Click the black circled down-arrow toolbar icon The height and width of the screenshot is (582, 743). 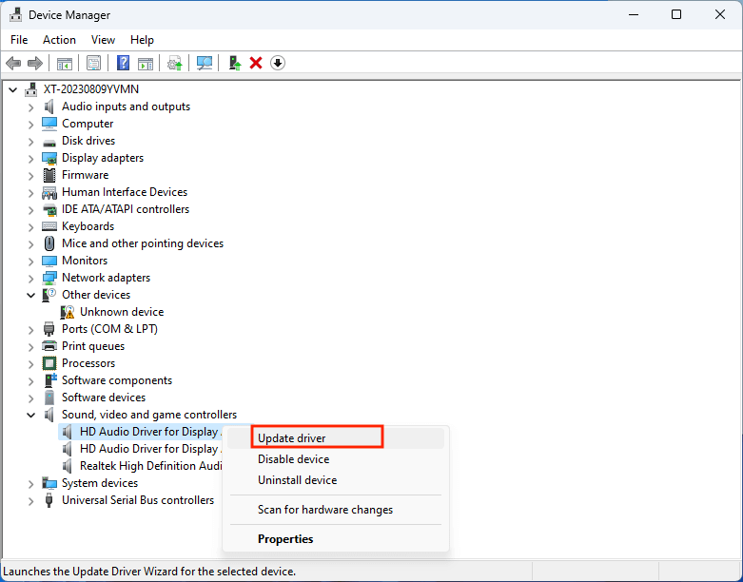click(278, 63)
